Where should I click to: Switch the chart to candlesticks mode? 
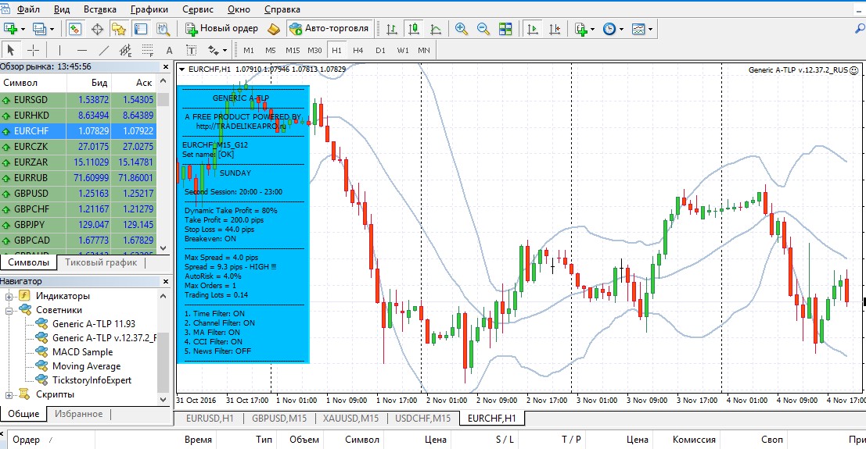[x=414, y=29]
